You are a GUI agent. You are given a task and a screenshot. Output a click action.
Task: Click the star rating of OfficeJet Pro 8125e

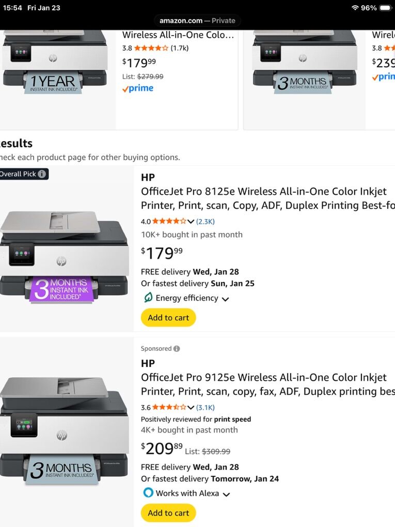tap(169, 222)
